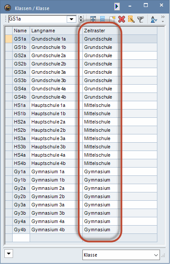The width and height of the screenshot is (170, 264).
Task: Minimize the Klassen / Klasse window
Action: (129, 6)
